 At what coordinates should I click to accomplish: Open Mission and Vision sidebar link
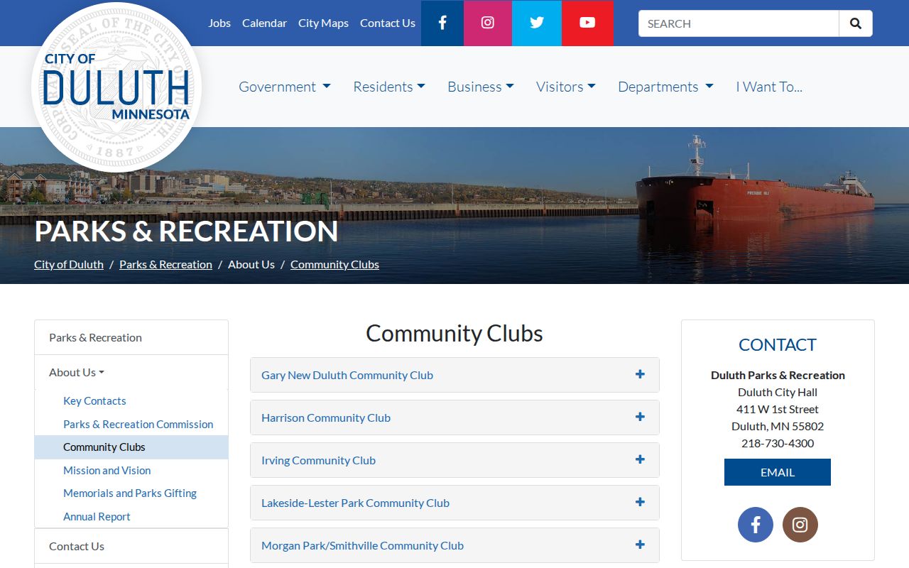(x=107, y=470)
